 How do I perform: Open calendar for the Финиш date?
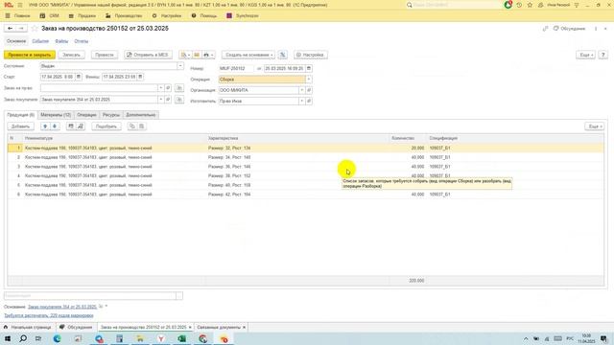[140, 77]
